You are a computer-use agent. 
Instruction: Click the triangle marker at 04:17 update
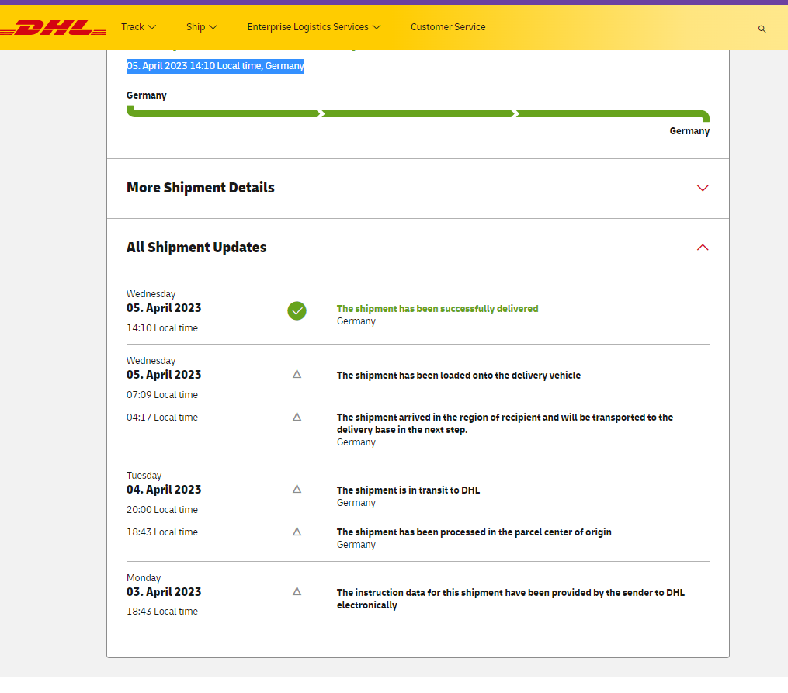click(297, 417)
